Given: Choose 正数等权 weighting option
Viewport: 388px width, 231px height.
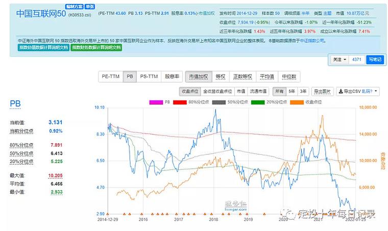Looking at the screenshot, I should [x=243, y=77].
